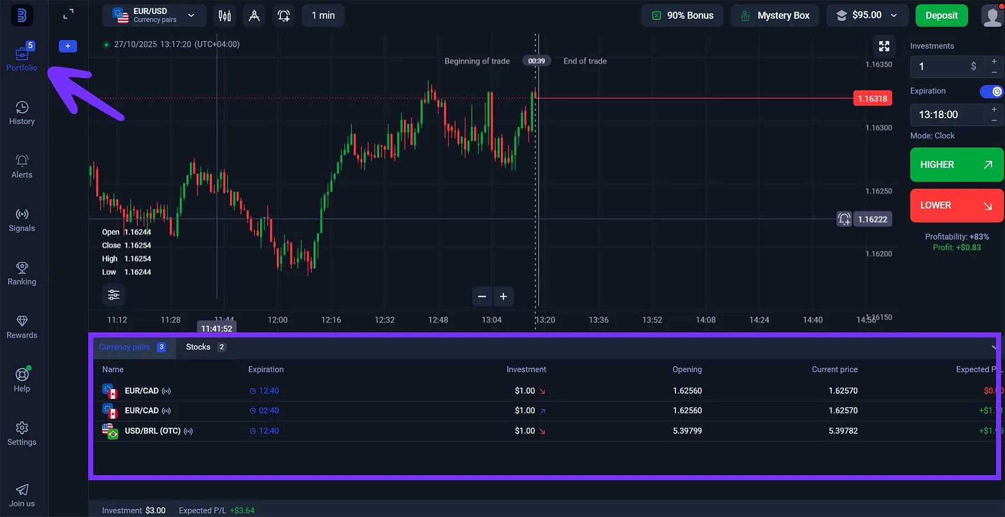Create a new alert via bell icon

click(x=284, y=15)
